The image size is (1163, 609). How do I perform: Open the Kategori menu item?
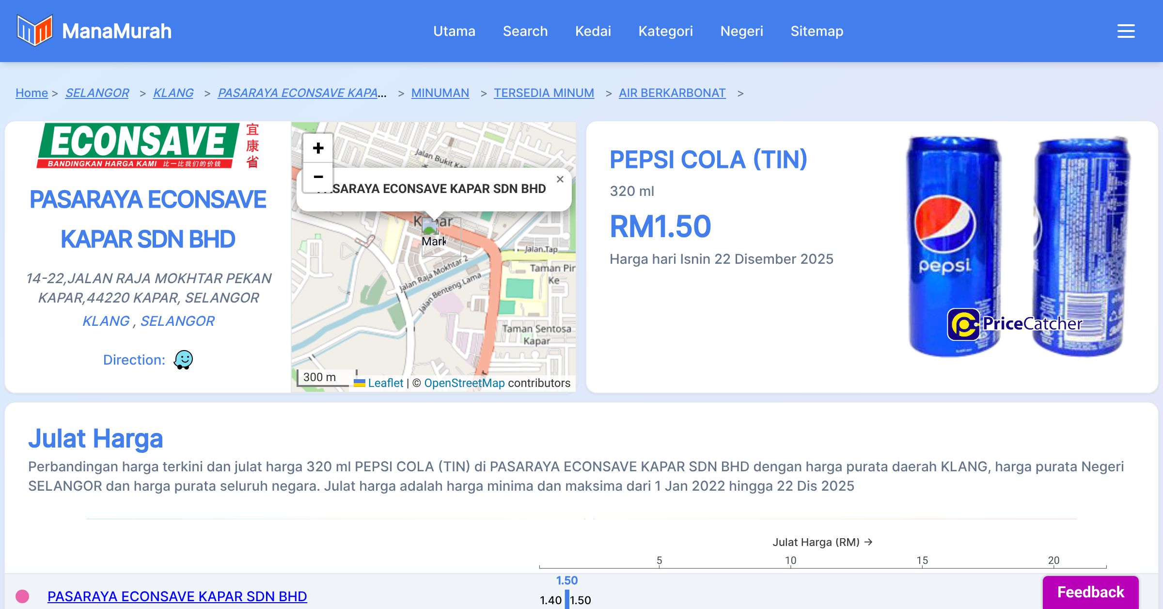point(665,31)
